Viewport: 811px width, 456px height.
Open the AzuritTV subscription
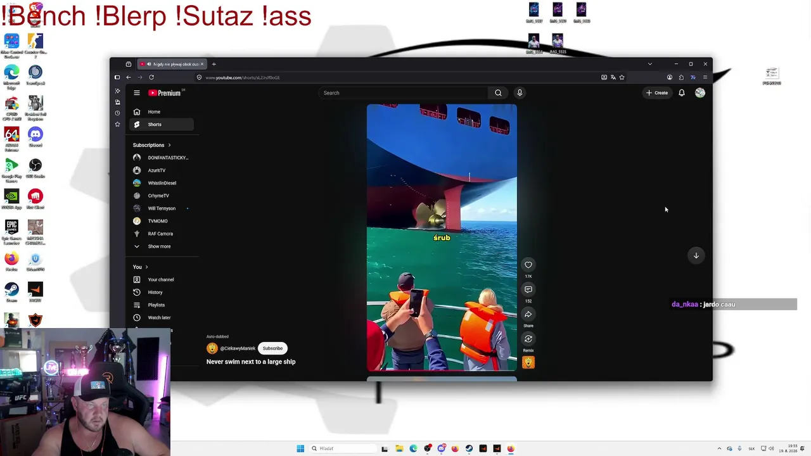point(162,170)
